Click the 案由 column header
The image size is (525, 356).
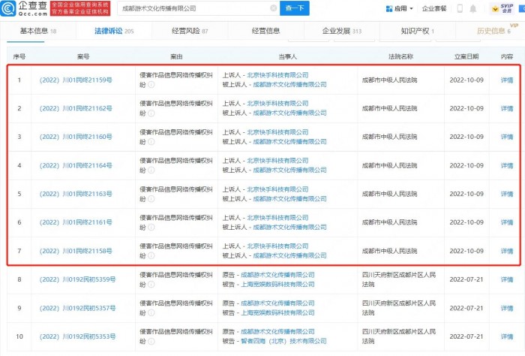[x=176, y=56]
